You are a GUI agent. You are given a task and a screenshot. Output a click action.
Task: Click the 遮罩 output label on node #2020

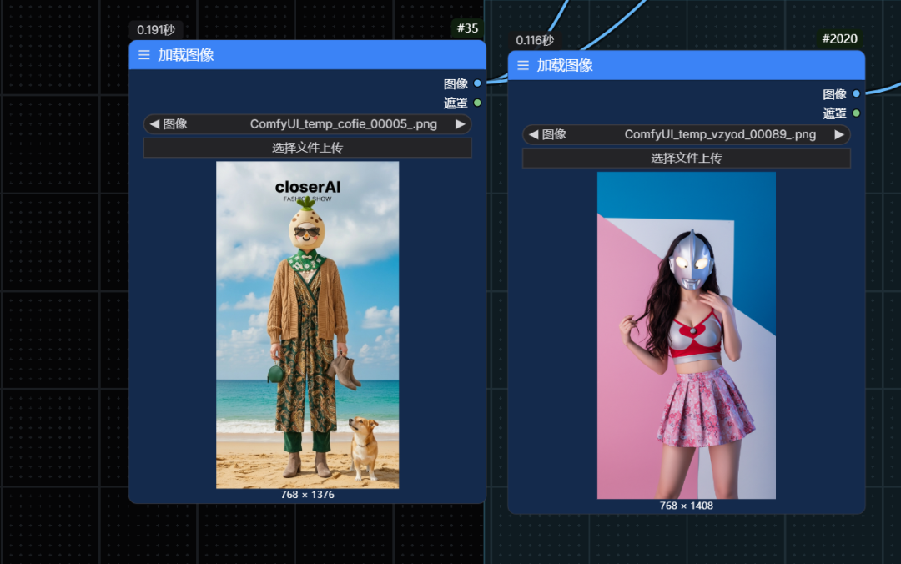(x=835, y=113)
